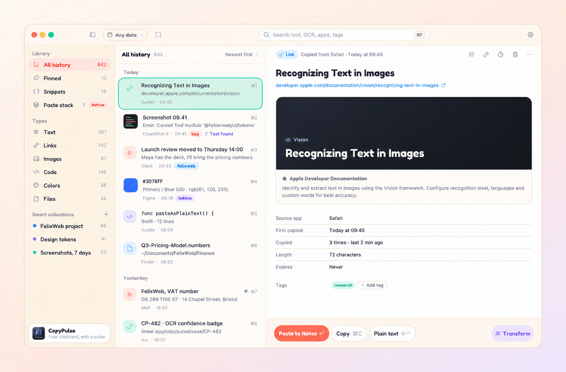Click the CopyPulse app logo icon
This screenshot has height=372, width=566.
pyautogui.click(x=38, y=333)
